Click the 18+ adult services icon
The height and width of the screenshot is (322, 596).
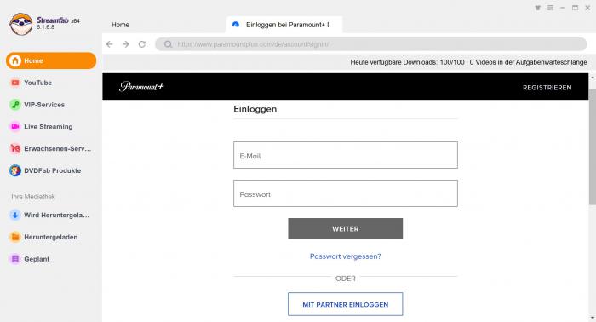14,148
